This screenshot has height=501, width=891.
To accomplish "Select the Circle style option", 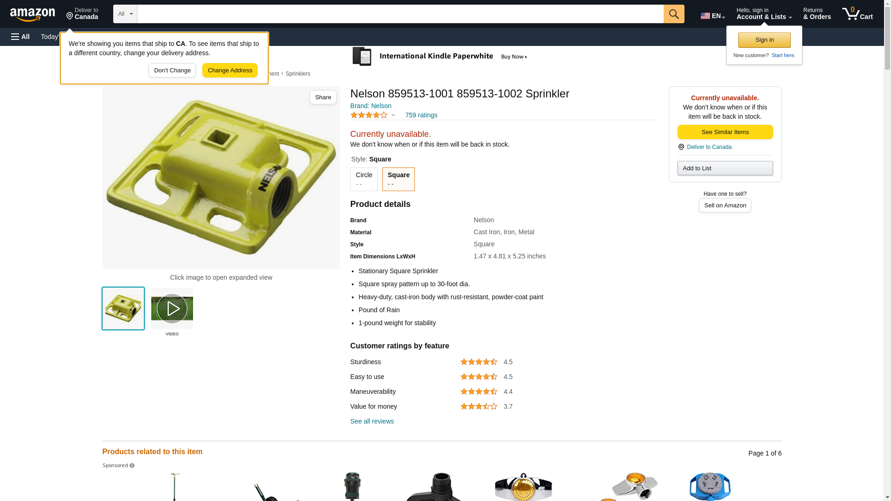I will click(x=364, y=179).
